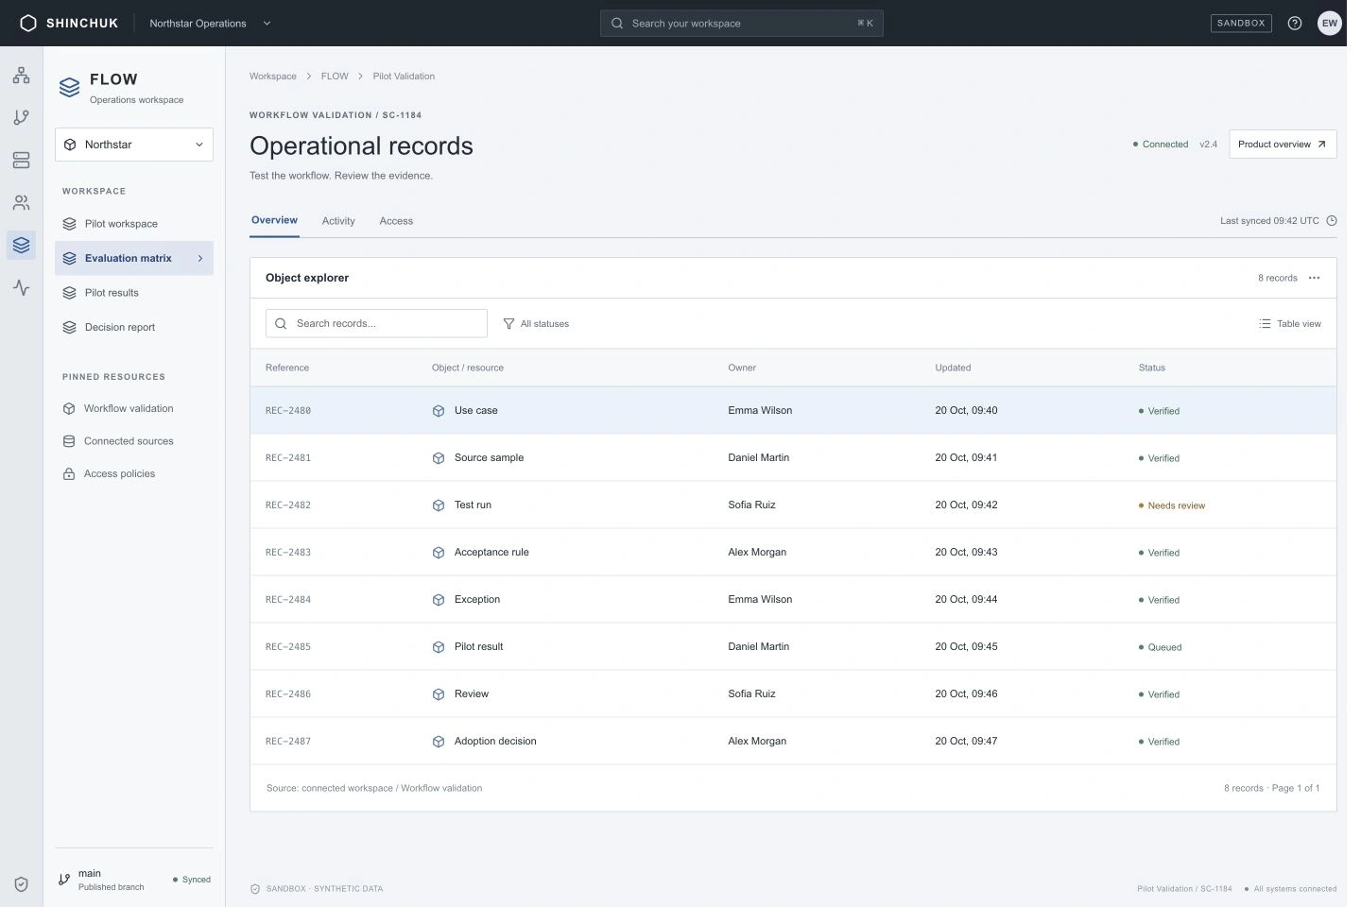Switch to the Overview tab
This screenshot has width=1361, height=907.
[x=274, y=220]
